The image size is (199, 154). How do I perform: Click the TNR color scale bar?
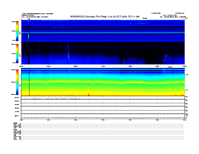click(17, 82)
